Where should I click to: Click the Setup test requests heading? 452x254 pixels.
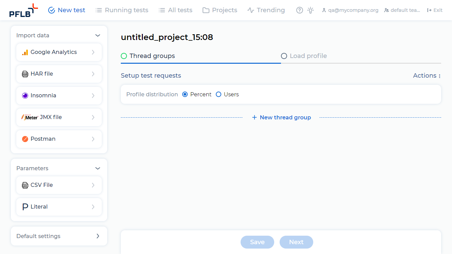[151, 76]
